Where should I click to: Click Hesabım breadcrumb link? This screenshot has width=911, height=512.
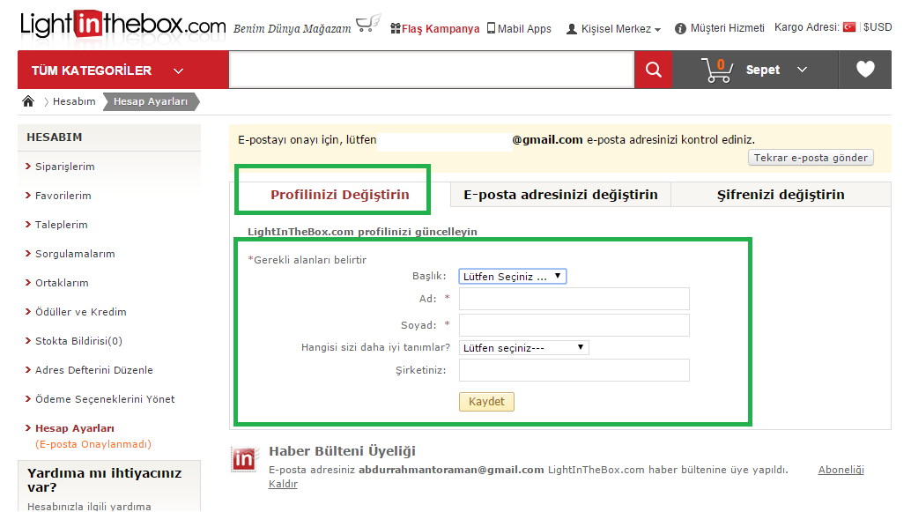click(x=74, y=101)
